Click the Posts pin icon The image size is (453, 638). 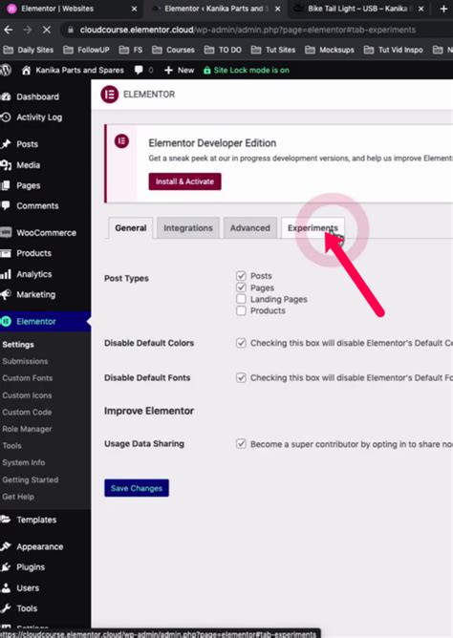6,144
